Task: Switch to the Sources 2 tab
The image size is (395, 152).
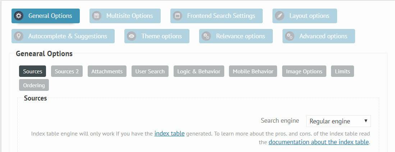Action: [x=67, y=71]
